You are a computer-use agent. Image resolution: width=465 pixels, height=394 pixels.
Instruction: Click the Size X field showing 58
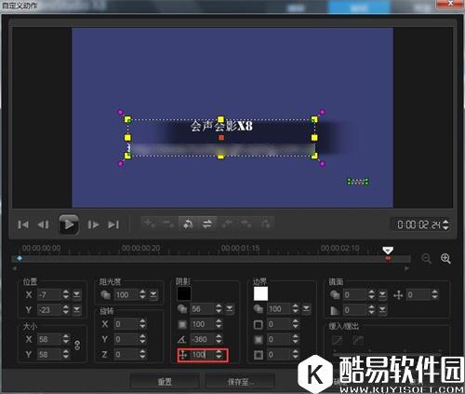[x=49, y=339]
